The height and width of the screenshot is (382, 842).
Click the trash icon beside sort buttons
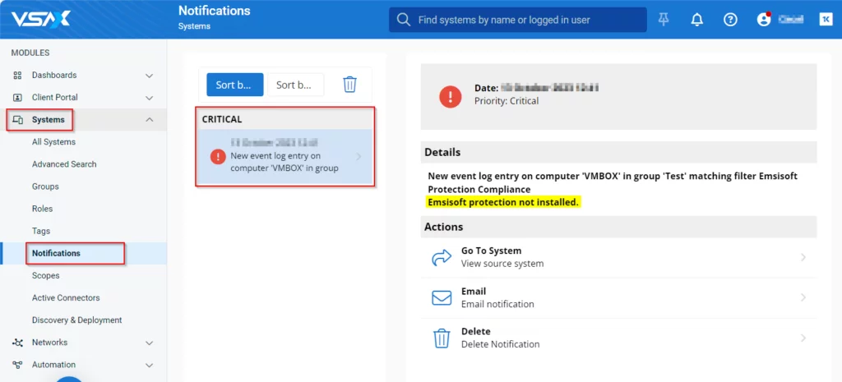[349, 85]
